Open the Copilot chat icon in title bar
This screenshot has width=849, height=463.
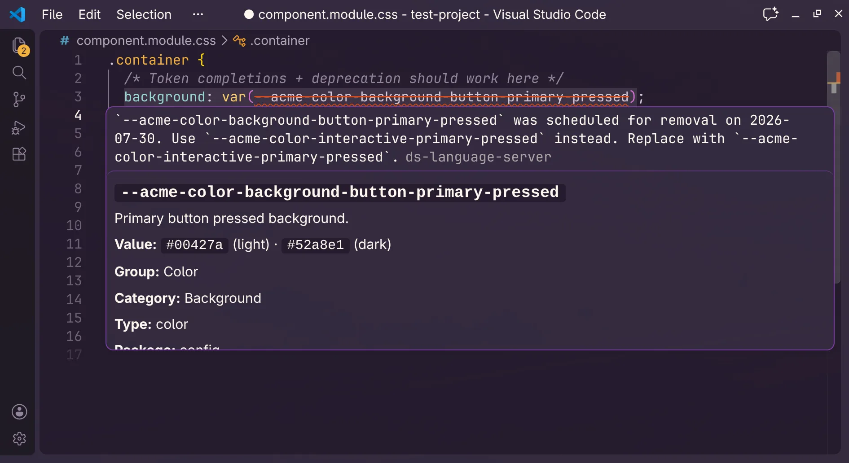(x=770, y=14)
